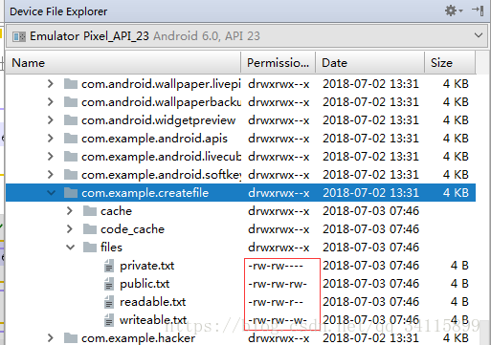This screenshot has height=345, width=491.
Task: Click the com.example.hacker folder icon
Action: click(71, 338)
